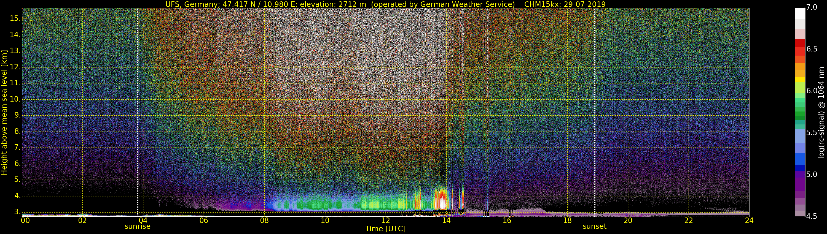This screenshot has width=827, height=234.
Task: Click the '15.' height axis tick label
Action: 15,19
